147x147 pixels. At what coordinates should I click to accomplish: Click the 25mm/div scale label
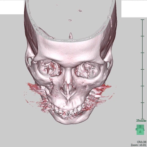(141, 121)
